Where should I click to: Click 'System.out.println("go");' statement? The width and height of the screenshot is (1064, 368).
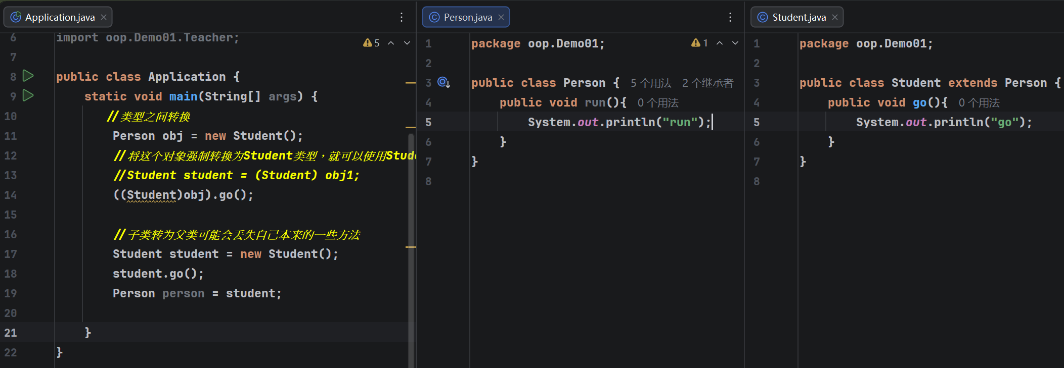(x=944, y=122)
